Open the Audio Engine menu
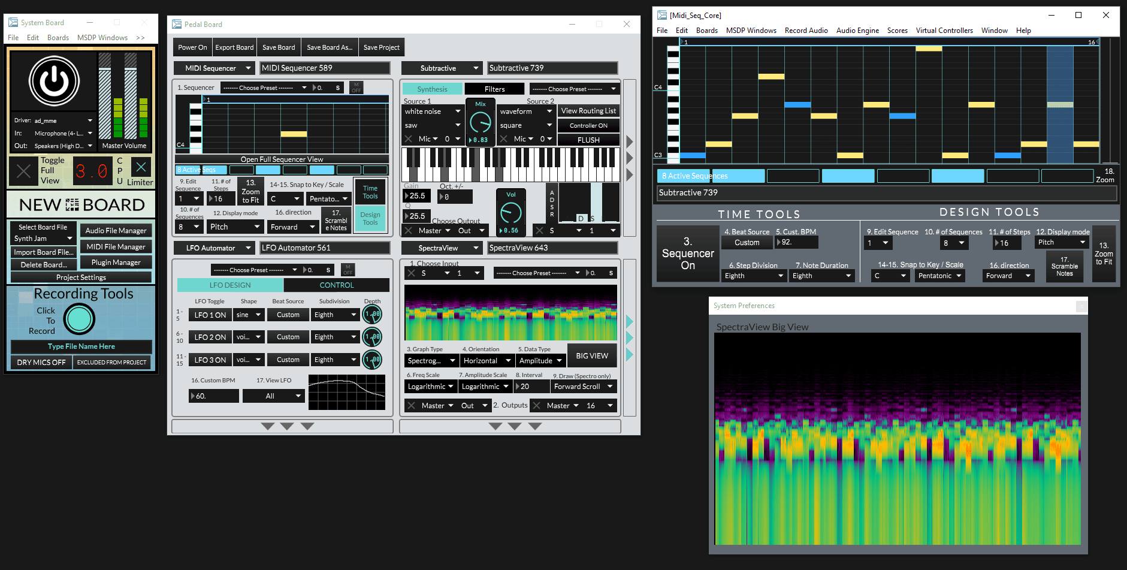 tap(857, 31)
